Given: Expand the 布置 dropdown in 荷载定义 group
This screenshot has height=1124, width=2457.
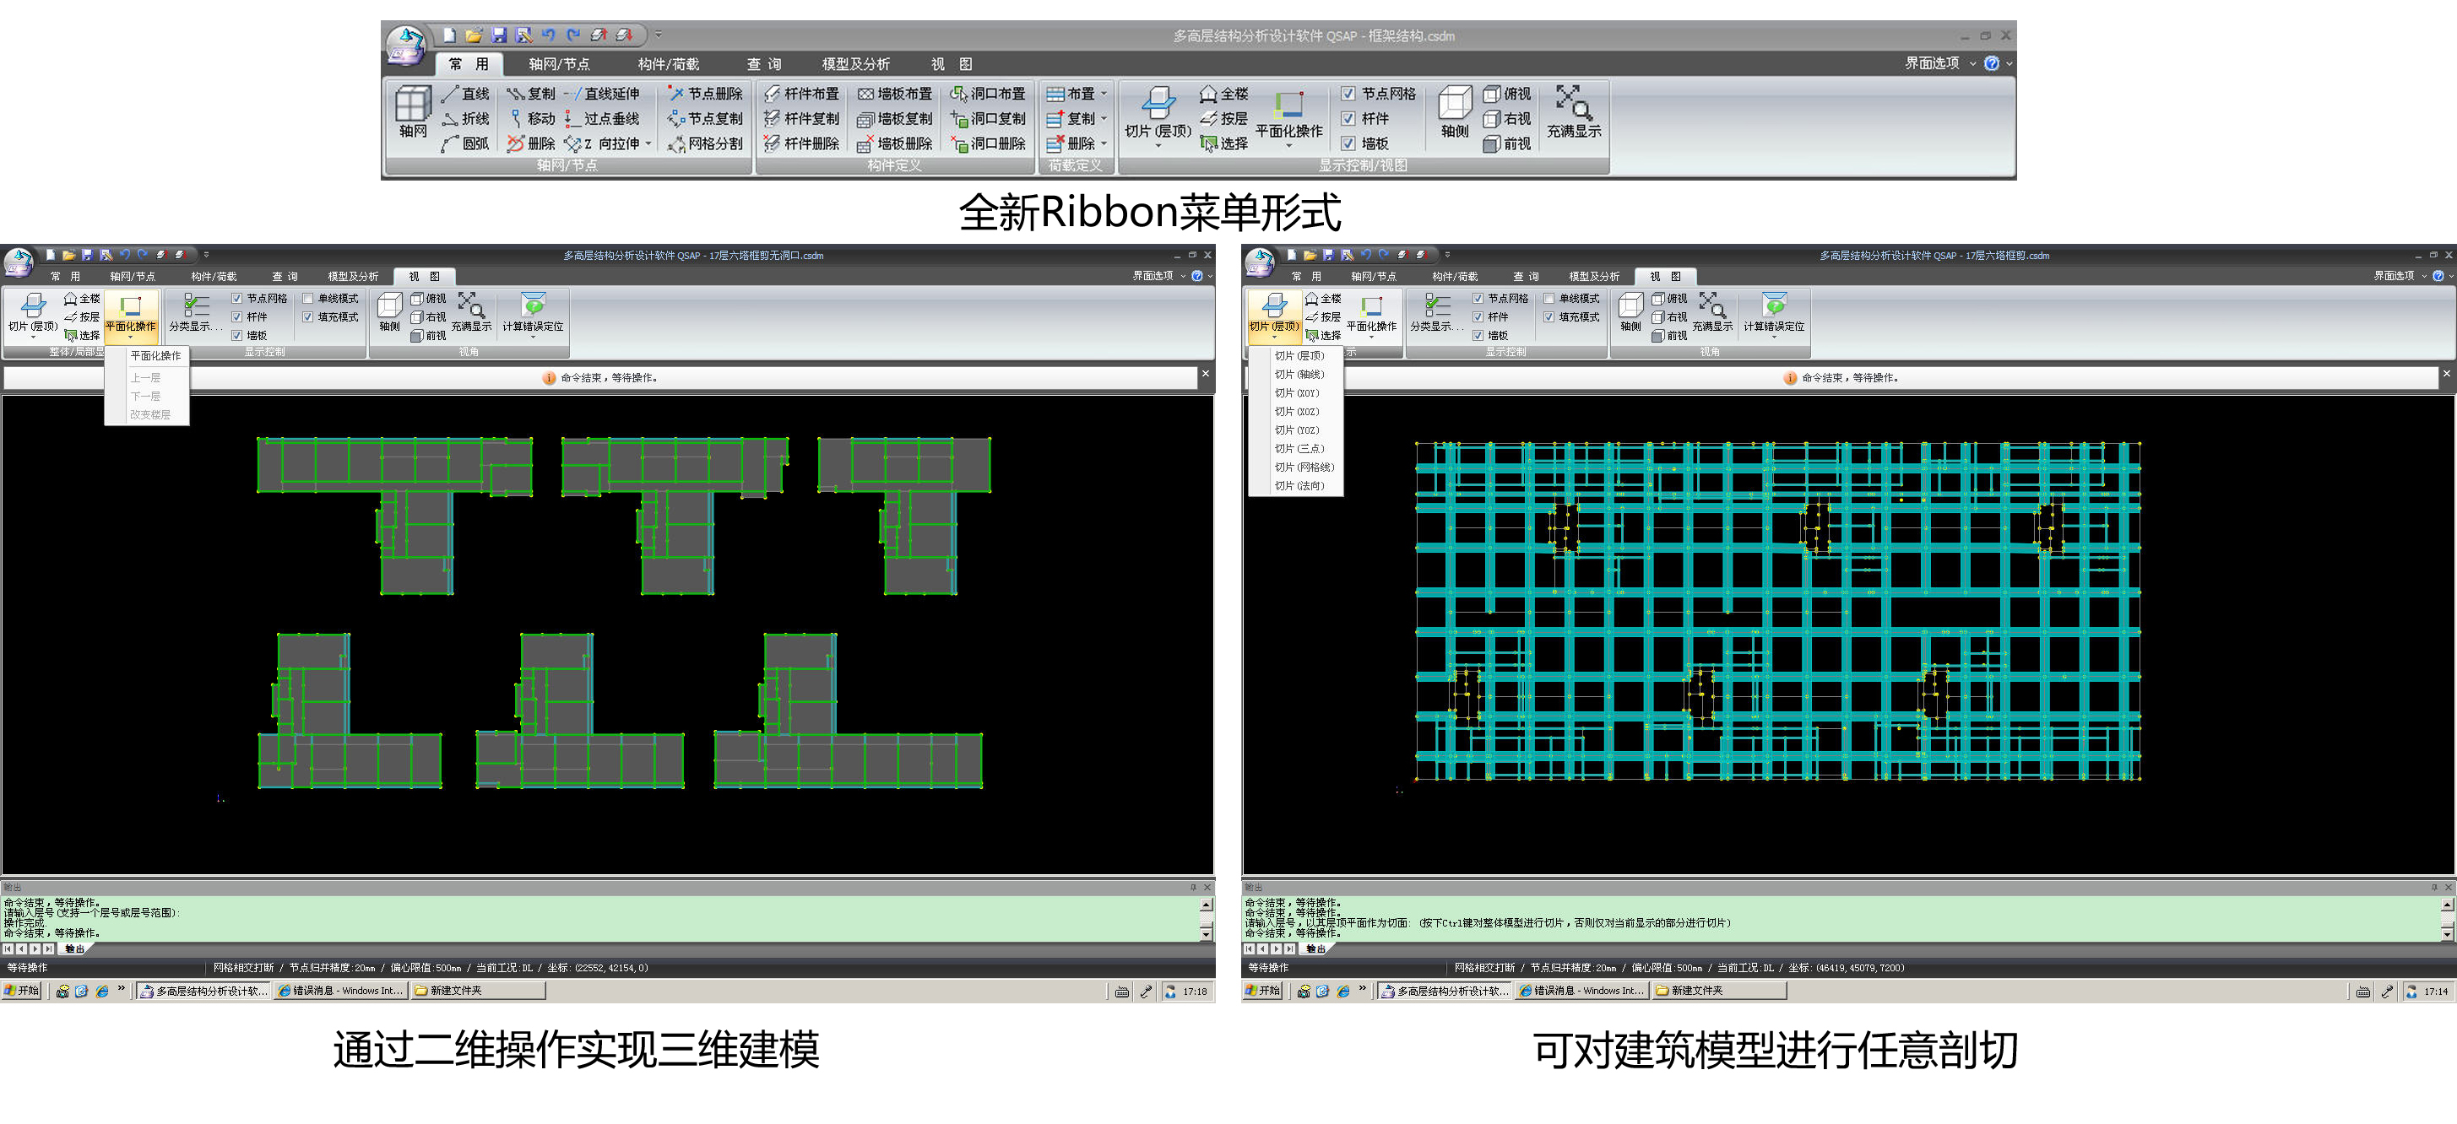Looking at the screenshot, I should 1104,94.
